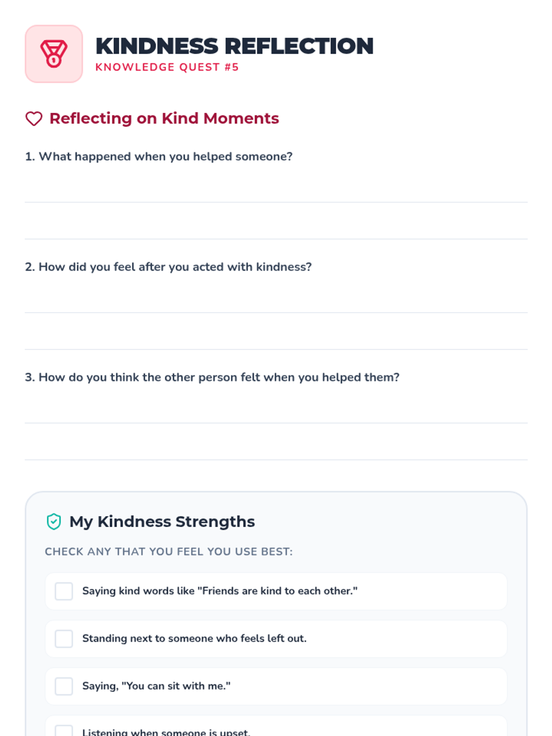552x736 pixels.
Task: Click second answer line under question 3
Action: point(276,450)
